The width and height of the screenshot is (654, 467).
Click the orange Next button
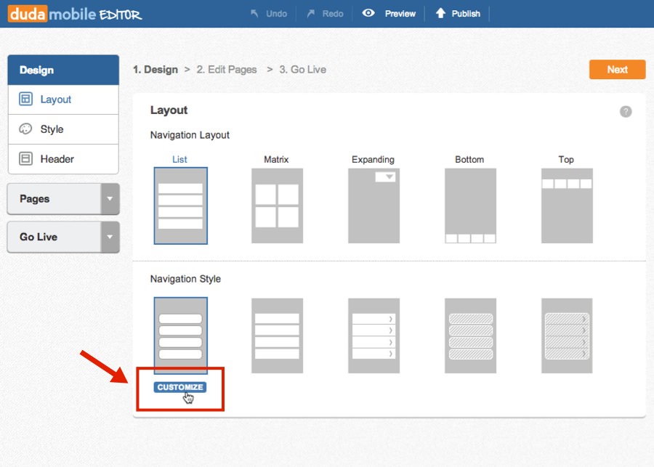click(617, 69)
